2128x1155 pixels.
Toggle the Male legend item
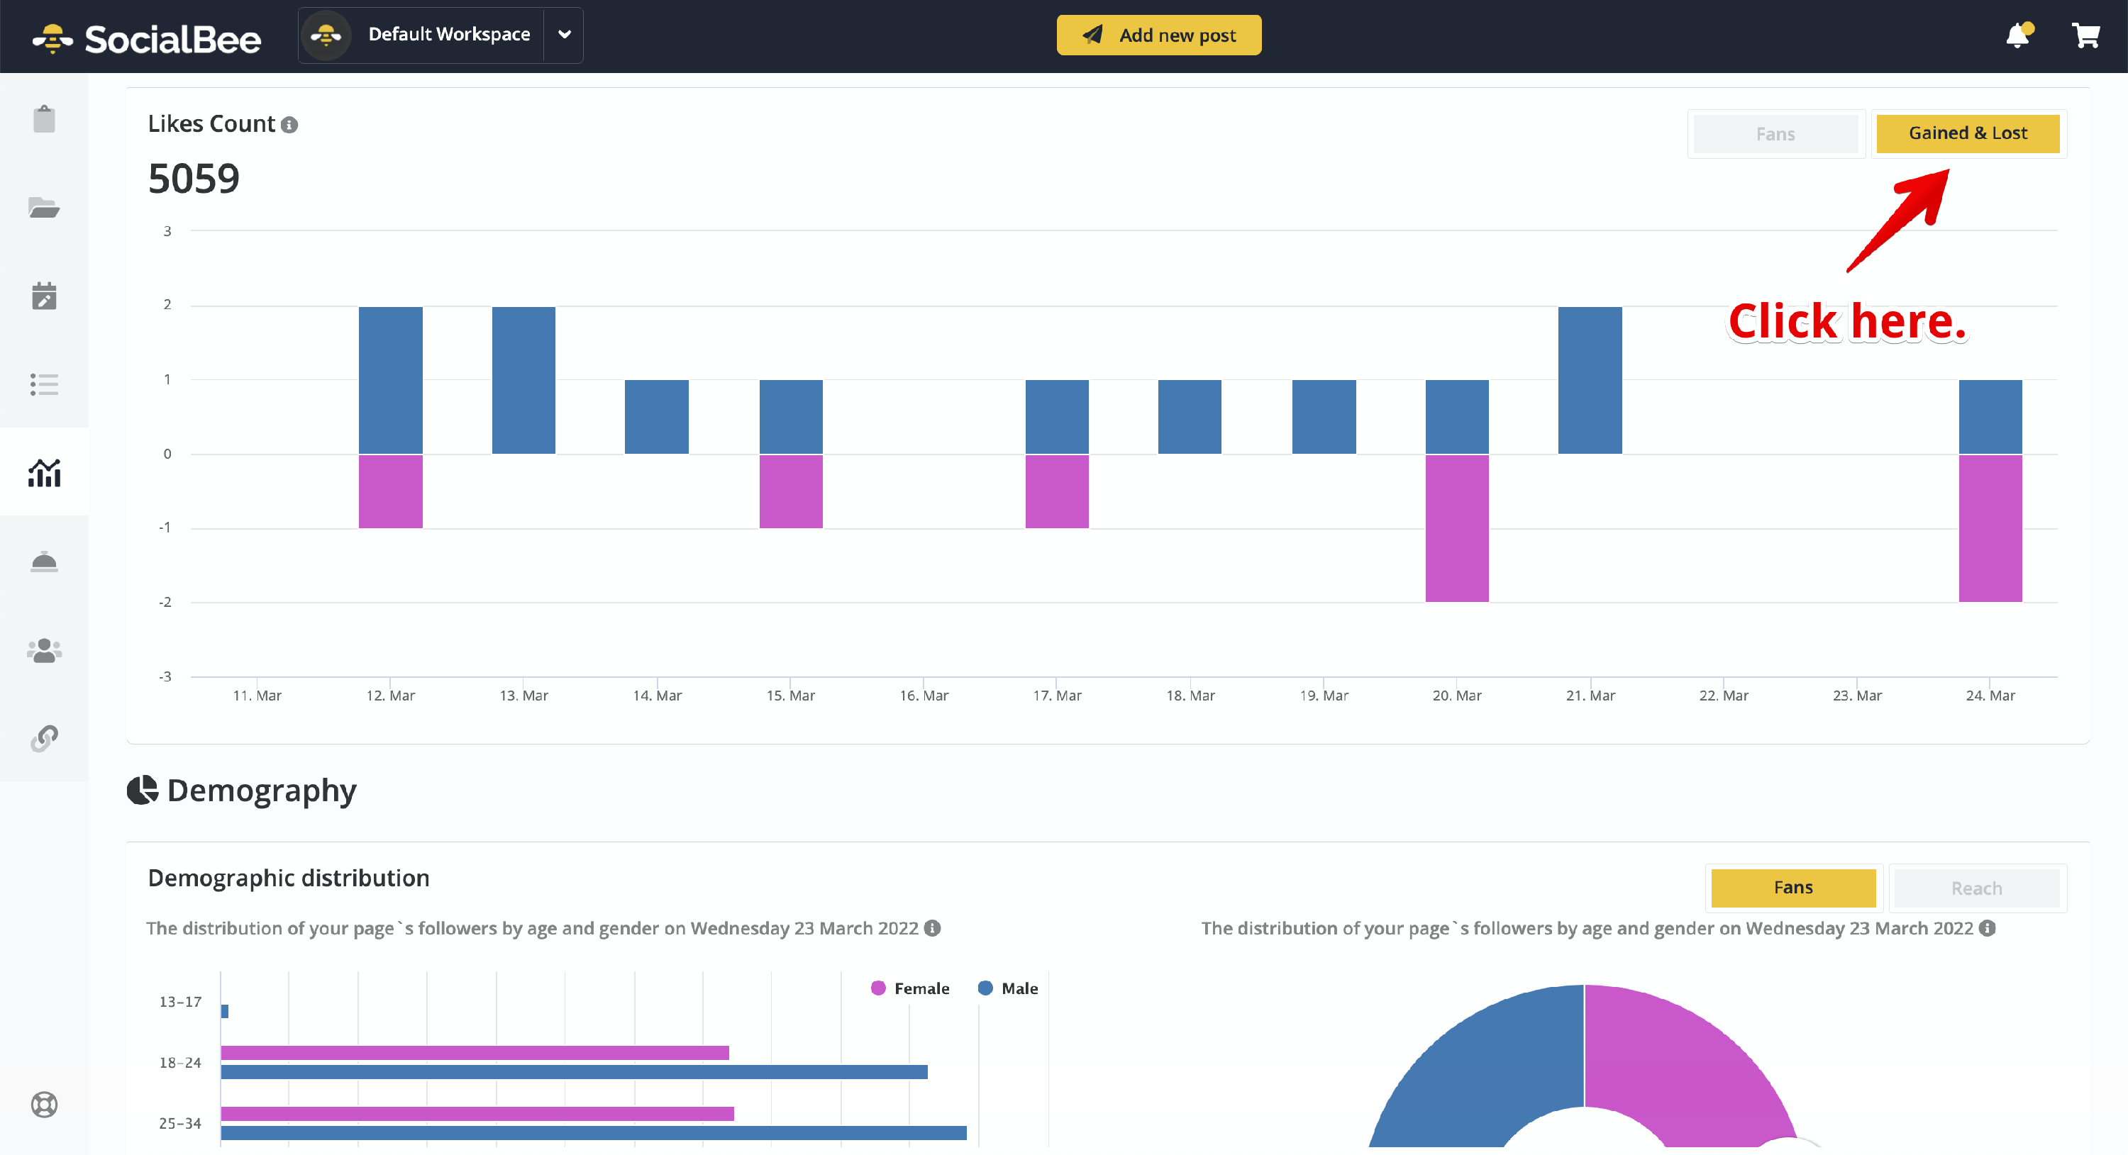pyautogui.click(x=1008, y=988)
